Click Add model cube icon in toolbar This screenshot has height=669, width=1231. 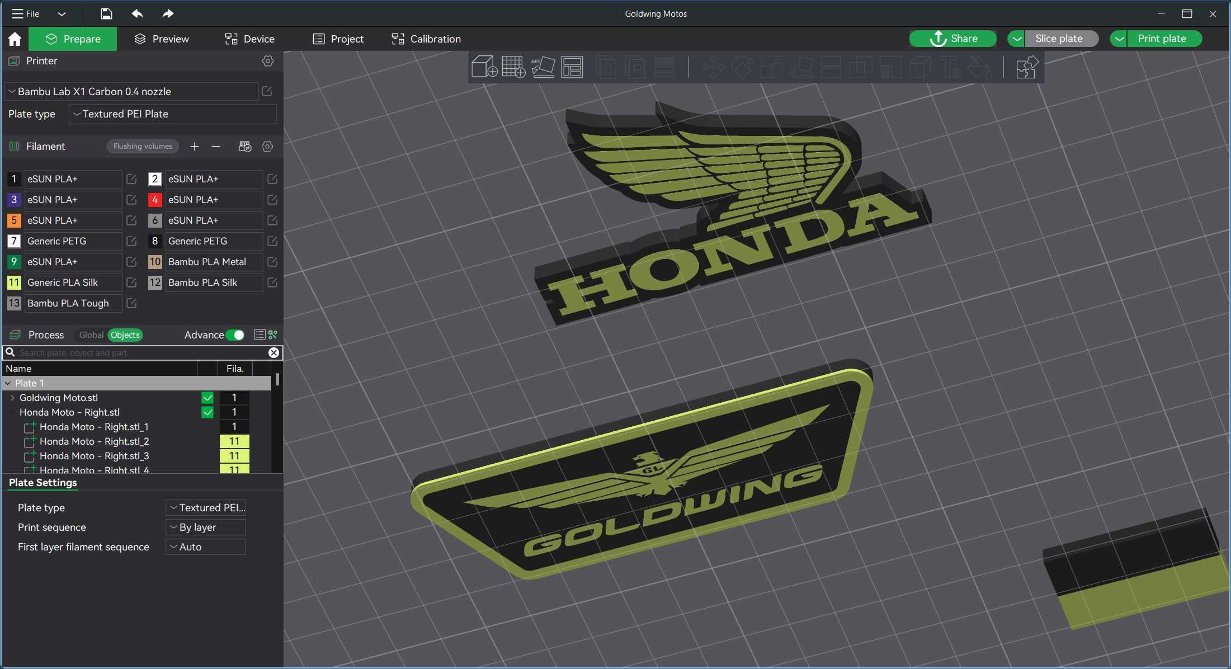[x=484, y=67]
